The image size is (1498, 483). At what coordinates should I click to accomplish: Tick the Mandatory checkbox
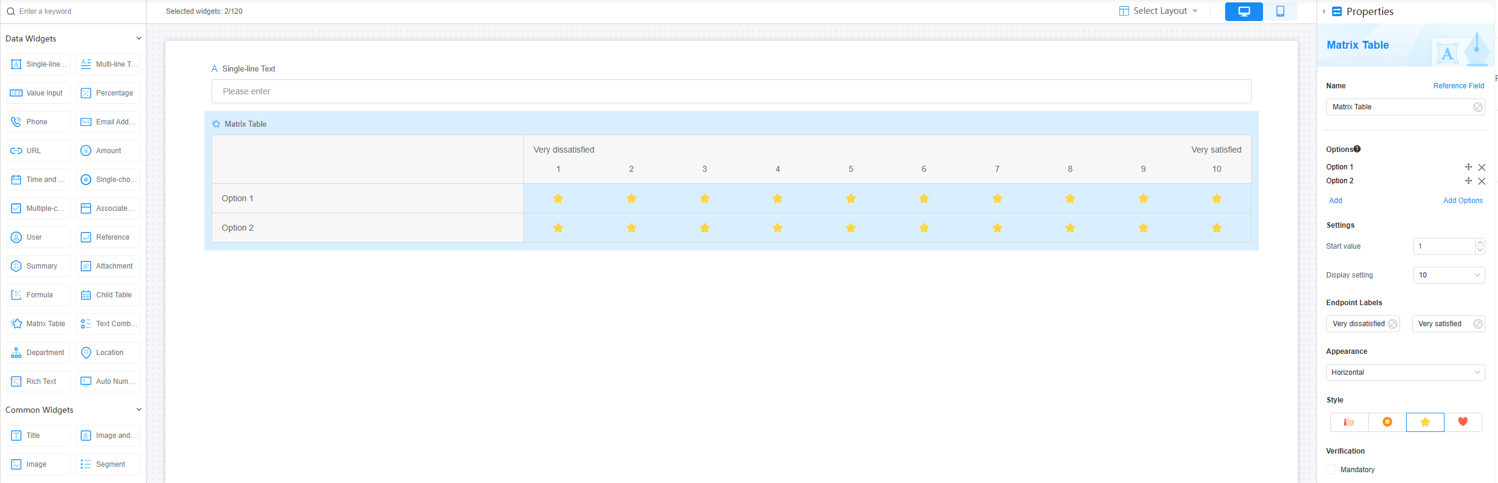click(1331, 470)
